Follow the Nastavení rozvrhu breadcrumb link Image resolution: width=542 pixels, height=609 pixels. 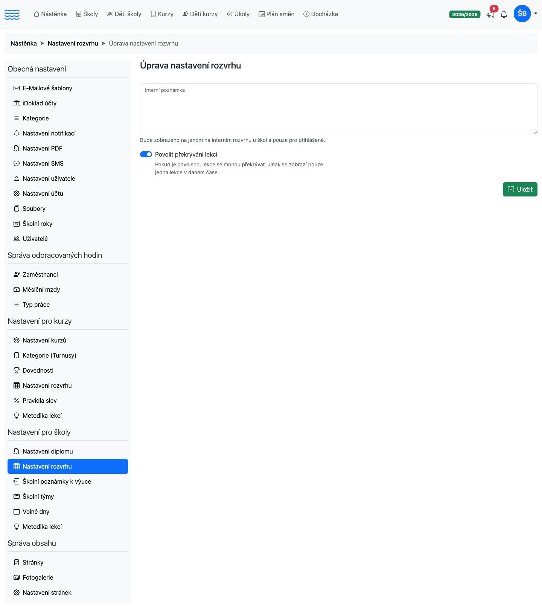73,43
